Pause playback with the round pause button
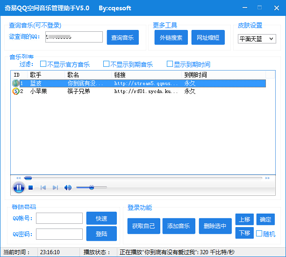The width and height of the screenshot is (286, 257). (x=18, y=187)
